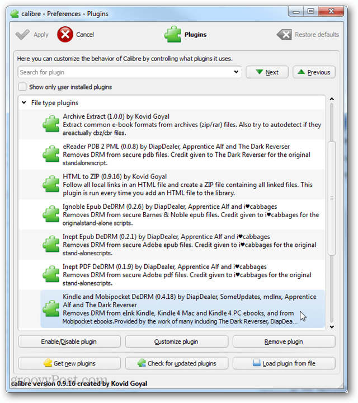Click the Enable/Disable plugin button
The height and width of the screenshot is (403, 358).
pyautogui.click(x=69, y=341)
